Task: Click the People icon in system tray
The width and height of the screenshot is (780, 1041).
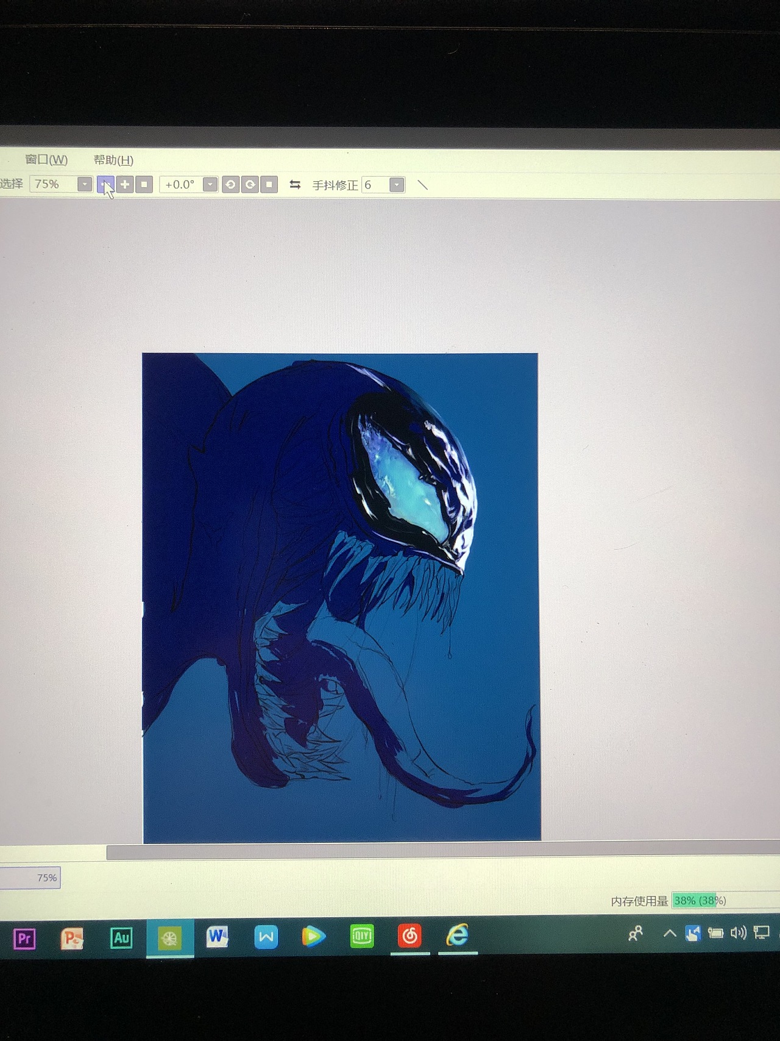Action: pyautogui.click(x=636, y=933)
